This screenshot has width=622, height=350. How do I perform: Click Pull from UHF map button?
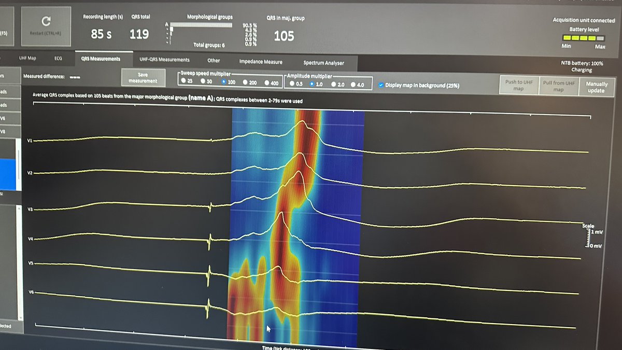[x=558, y=86]
